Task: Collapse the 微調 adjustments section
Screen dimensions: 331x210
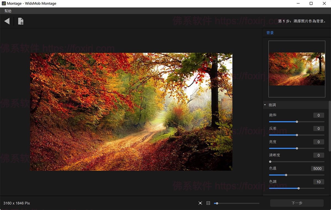Action: [265, 105]
